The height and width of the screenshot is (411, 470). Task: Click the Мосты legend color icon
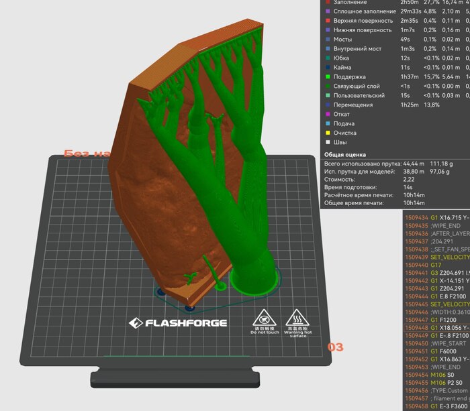click(x=327, y=40)
